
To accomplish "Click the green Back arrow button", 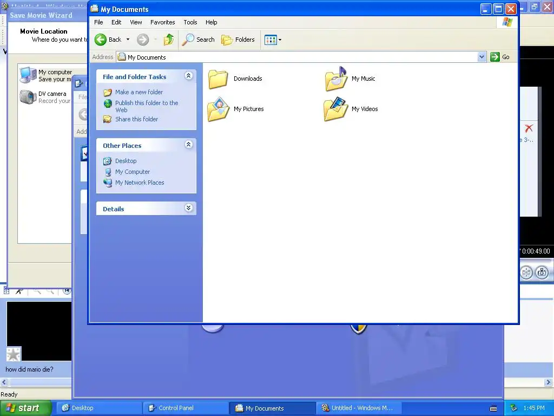I will pos(100,40).
